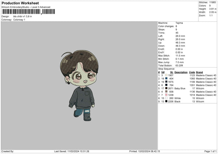Select the Baby Blue description text
218x154 pixels.
pos(180,88)
